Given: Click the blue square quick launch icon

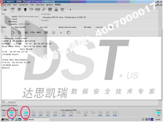Looking at the screenshot, I should coord(20,119).
